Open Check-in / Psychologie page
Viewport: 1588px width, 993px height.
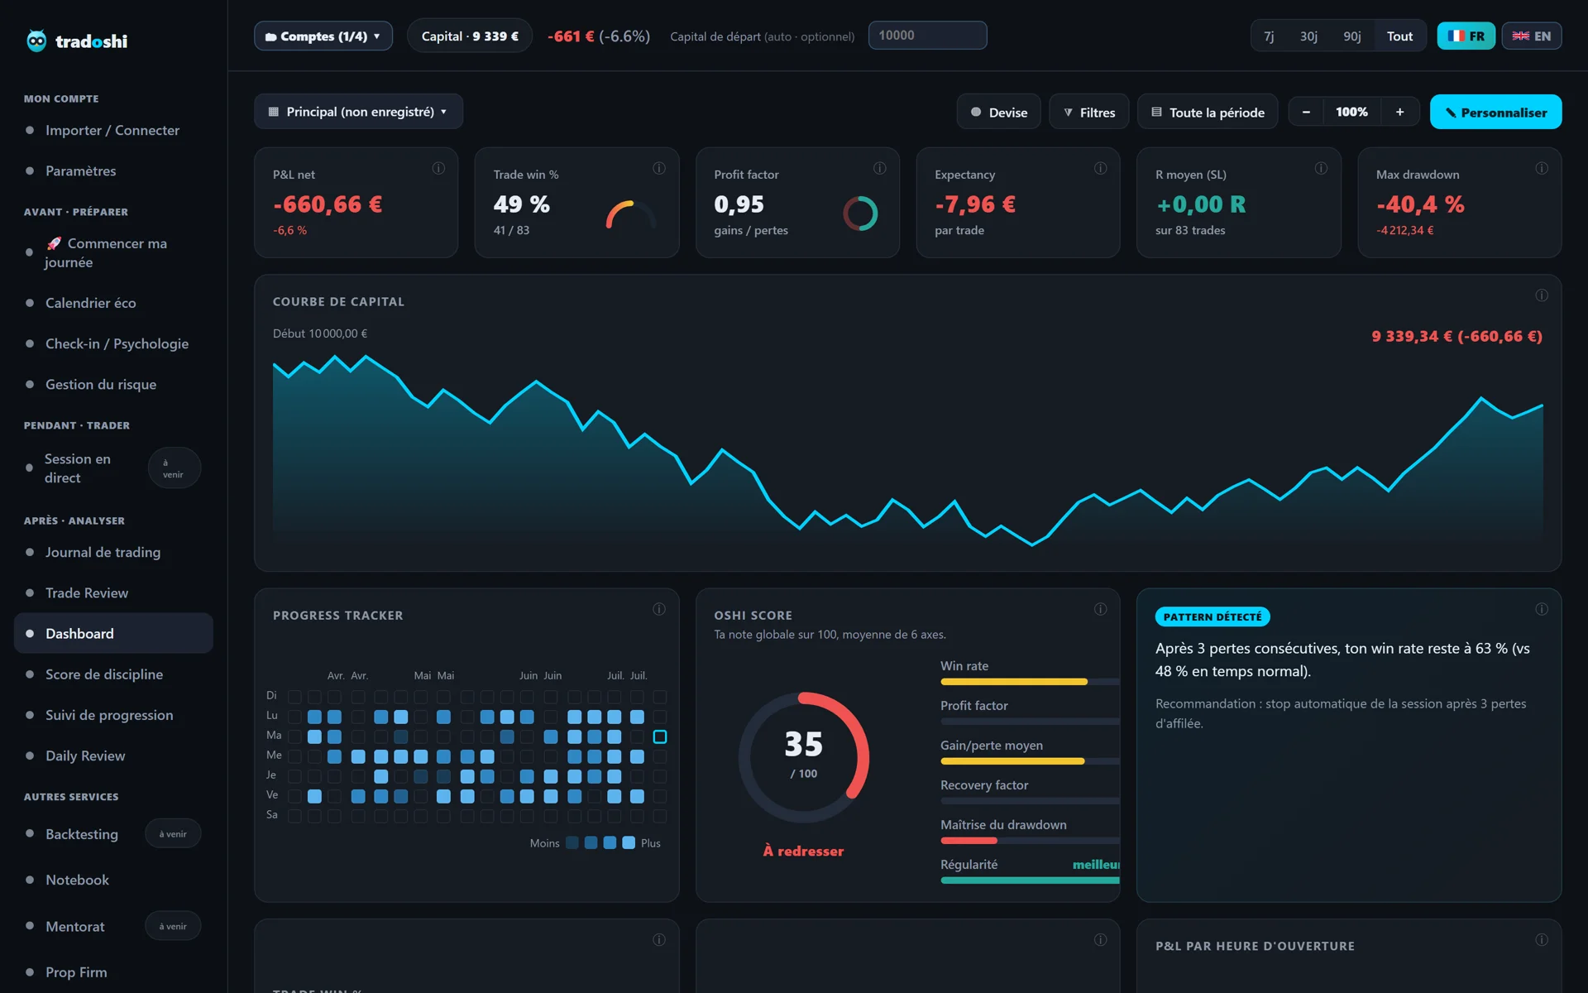point(113,343)
